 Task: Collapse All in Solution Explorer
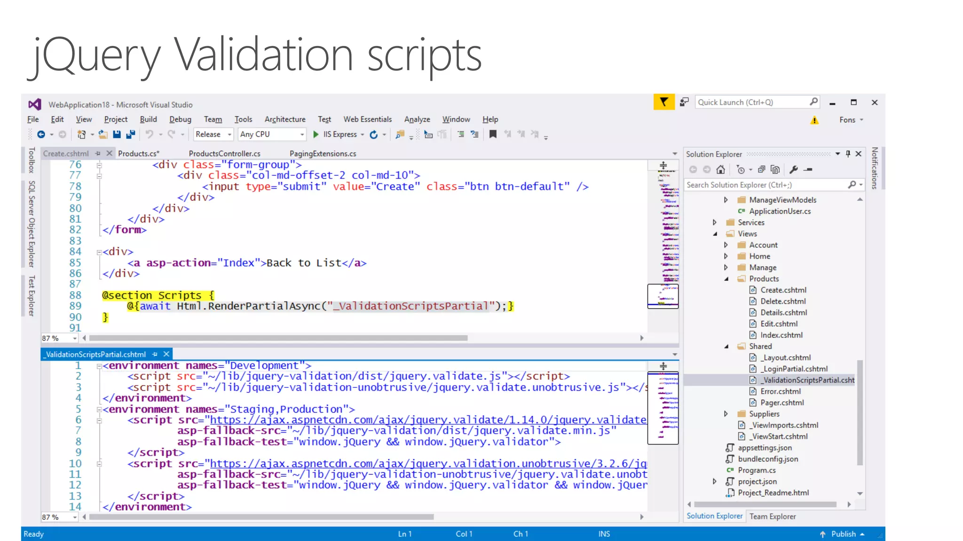pos(761,170)
